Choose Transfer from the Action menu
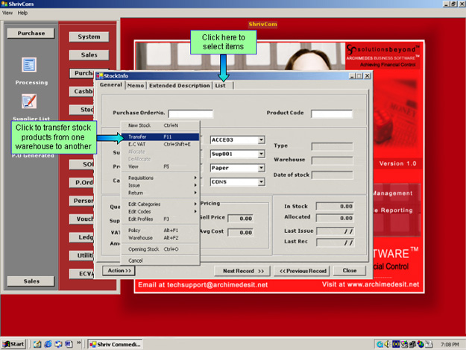The height and width of the screenshot is (350, 466). 160,137
